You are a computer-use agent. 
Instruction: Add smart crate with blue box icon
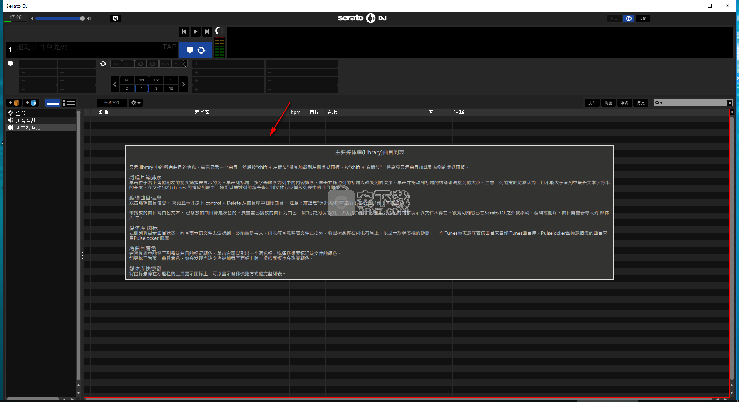pyautogui.click(x=31, y=103)
